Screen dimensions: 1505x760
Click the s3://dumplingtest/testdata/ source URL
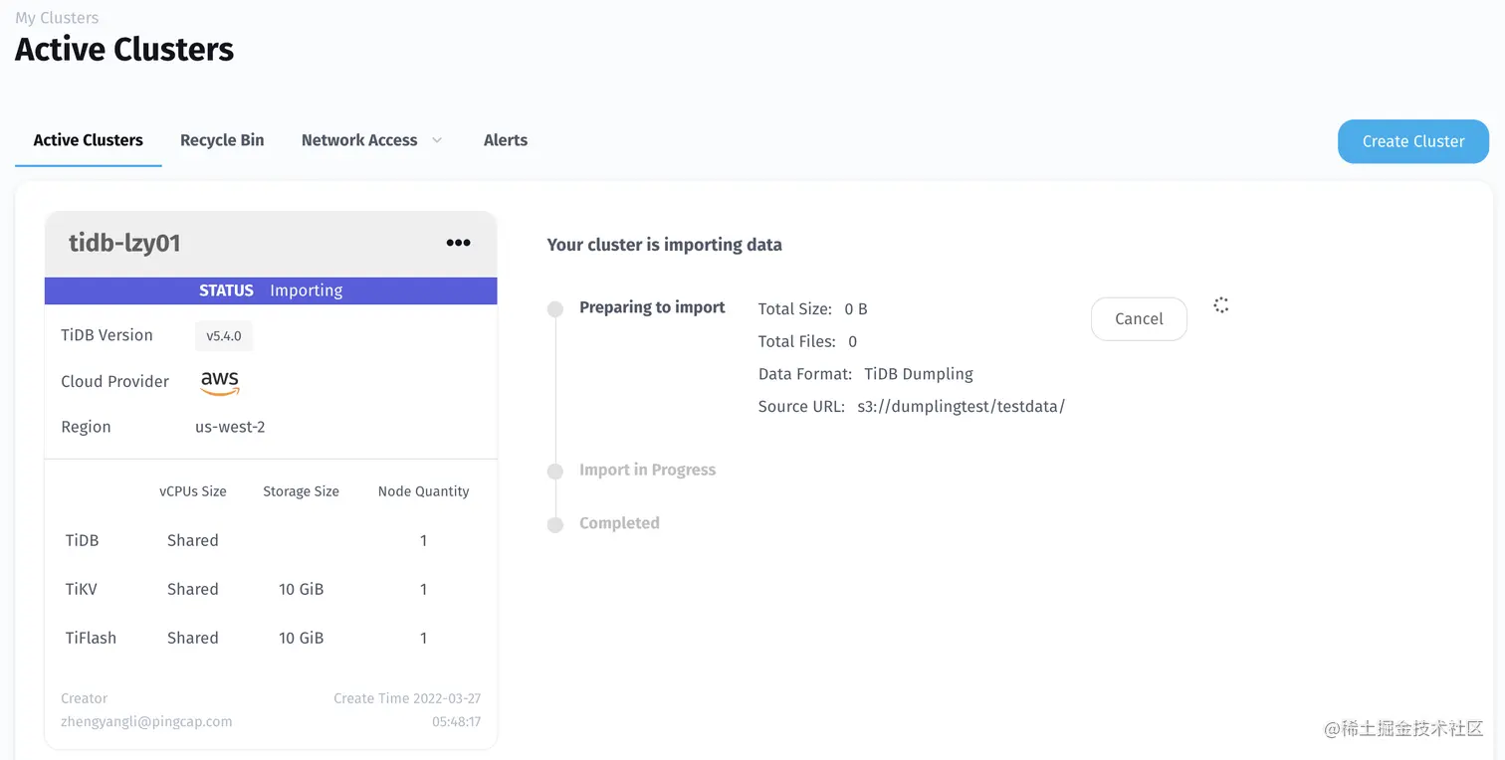[x=962, y=407]
